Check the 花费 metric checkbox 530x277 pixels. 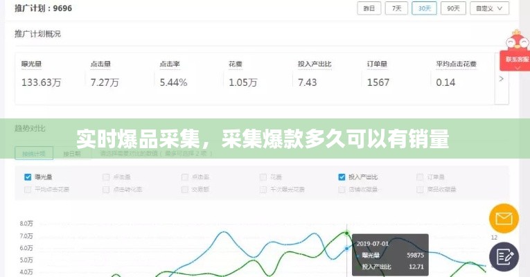(263, 177)
